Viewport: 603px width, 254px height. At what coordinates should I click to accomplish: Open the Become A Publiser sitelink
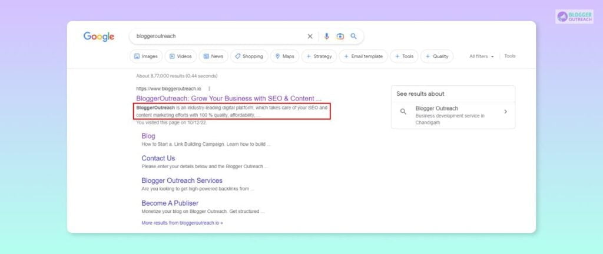coord(170,203)
